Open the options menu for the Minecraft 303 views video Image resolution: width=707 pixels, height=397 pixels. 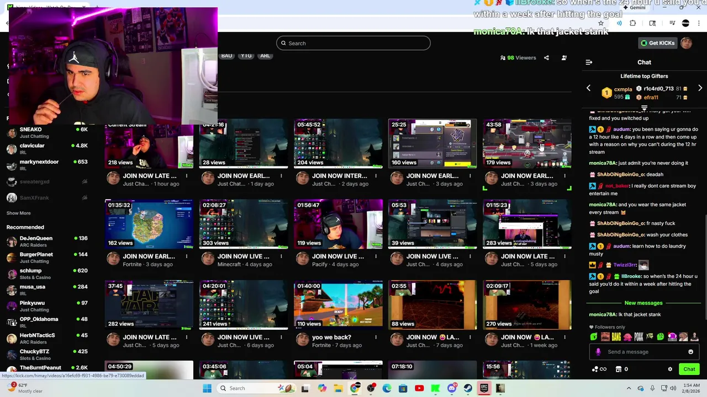281,256
